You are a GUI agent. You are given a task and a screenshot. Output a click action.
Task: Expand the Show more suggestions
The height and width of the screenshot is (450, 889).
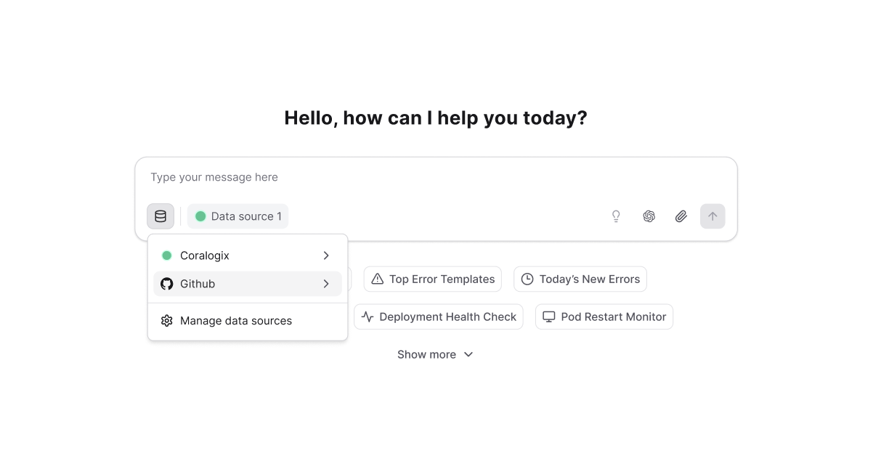435,354
